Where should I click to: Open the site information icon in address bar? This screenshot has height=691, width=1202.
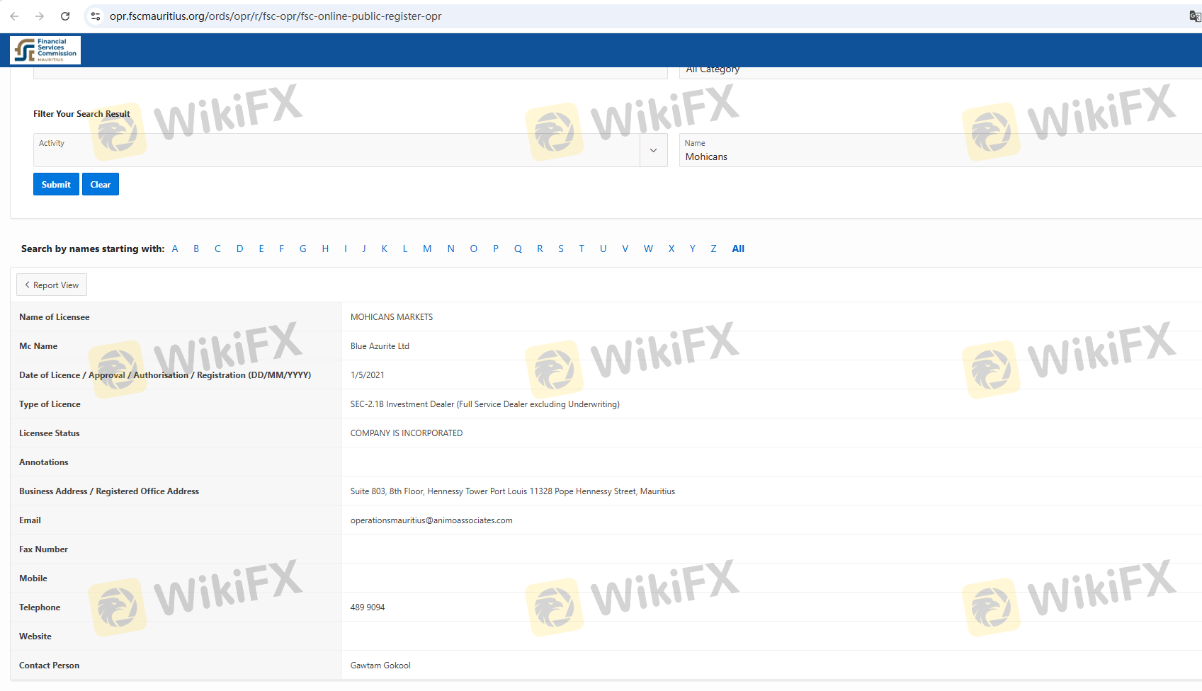[96, 16]
